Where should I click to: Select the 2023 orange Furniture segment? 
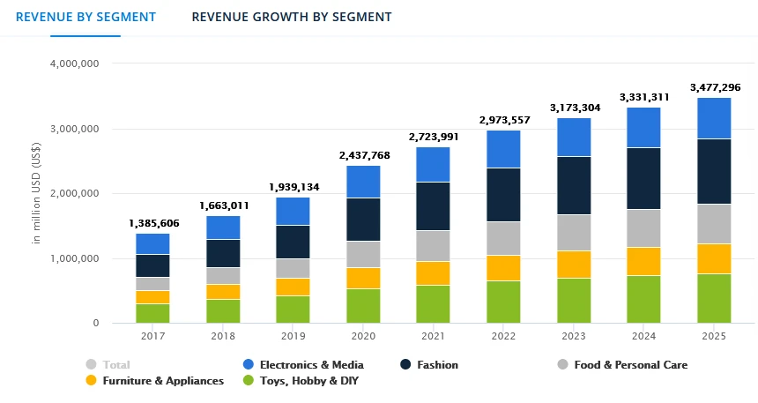coord(574,264)
